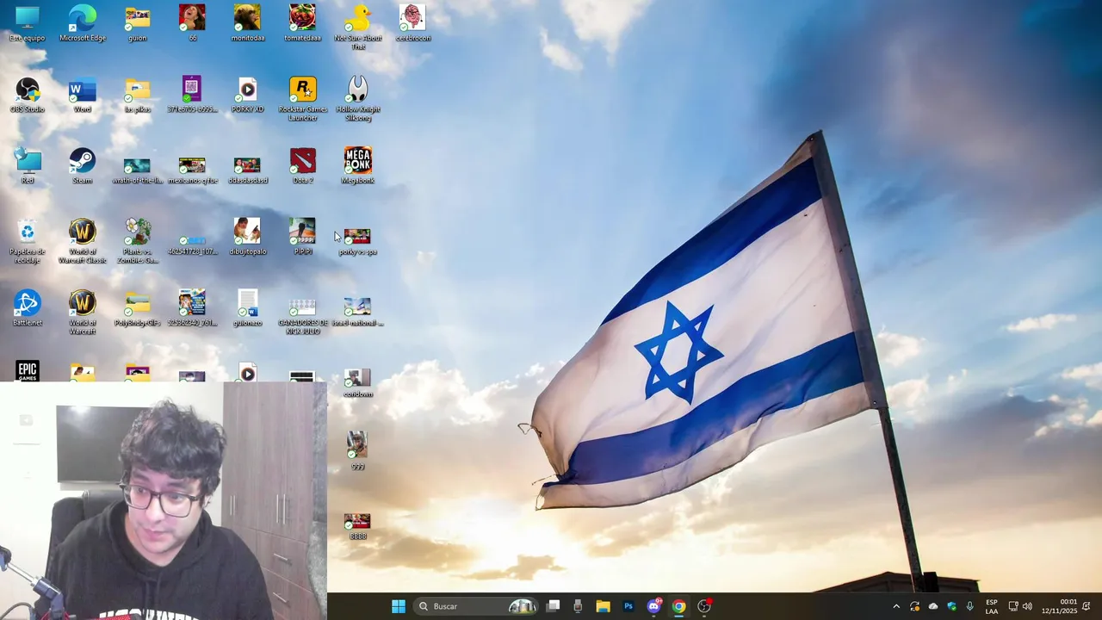1102x620 pixels.
Task: Open OneDrive cloud tray icon
Action: [933, 606]
